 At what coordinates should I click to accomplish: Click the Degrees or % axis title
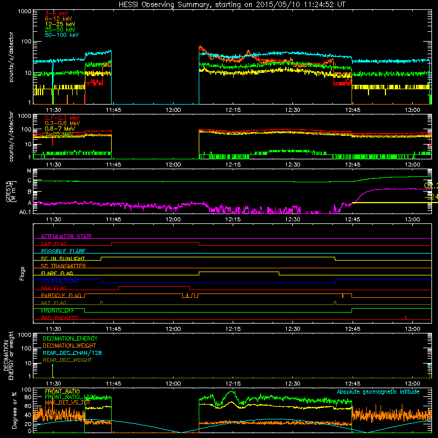[x=14, y=410]
